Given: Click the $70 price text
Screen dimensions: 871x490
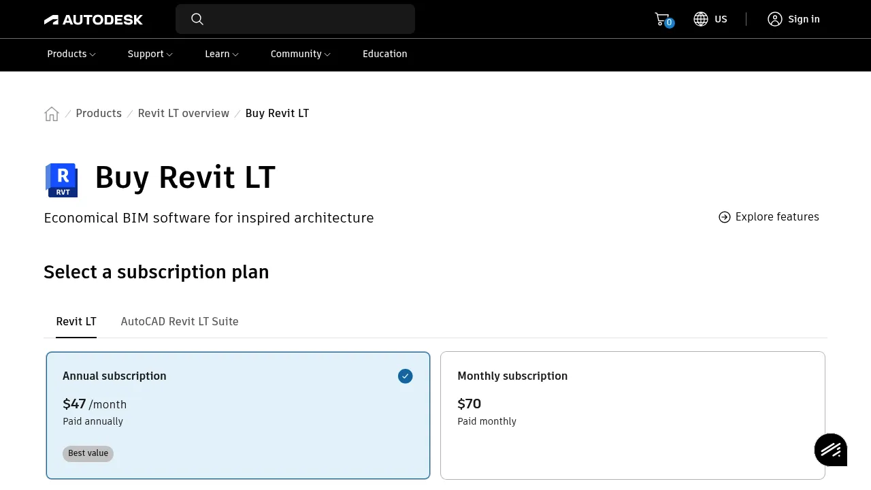Looking at the screenshot, I should (x=469, y=404).
